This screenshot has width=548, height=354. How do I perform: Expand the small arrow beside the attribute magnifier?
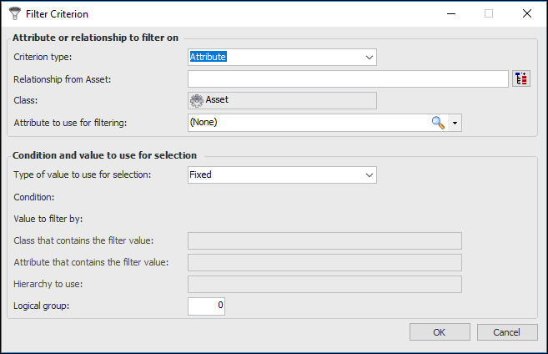(x=455, y=124)
